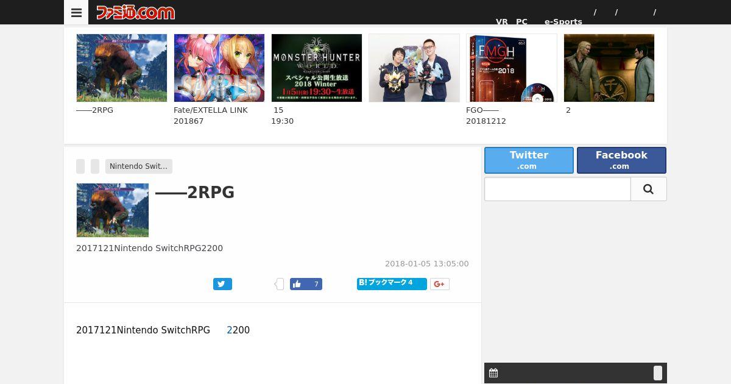The width and height of the screenshot is (731, 384).
Task: Open the FMGH 2018 book thumbnail
Action: (512, 68)
